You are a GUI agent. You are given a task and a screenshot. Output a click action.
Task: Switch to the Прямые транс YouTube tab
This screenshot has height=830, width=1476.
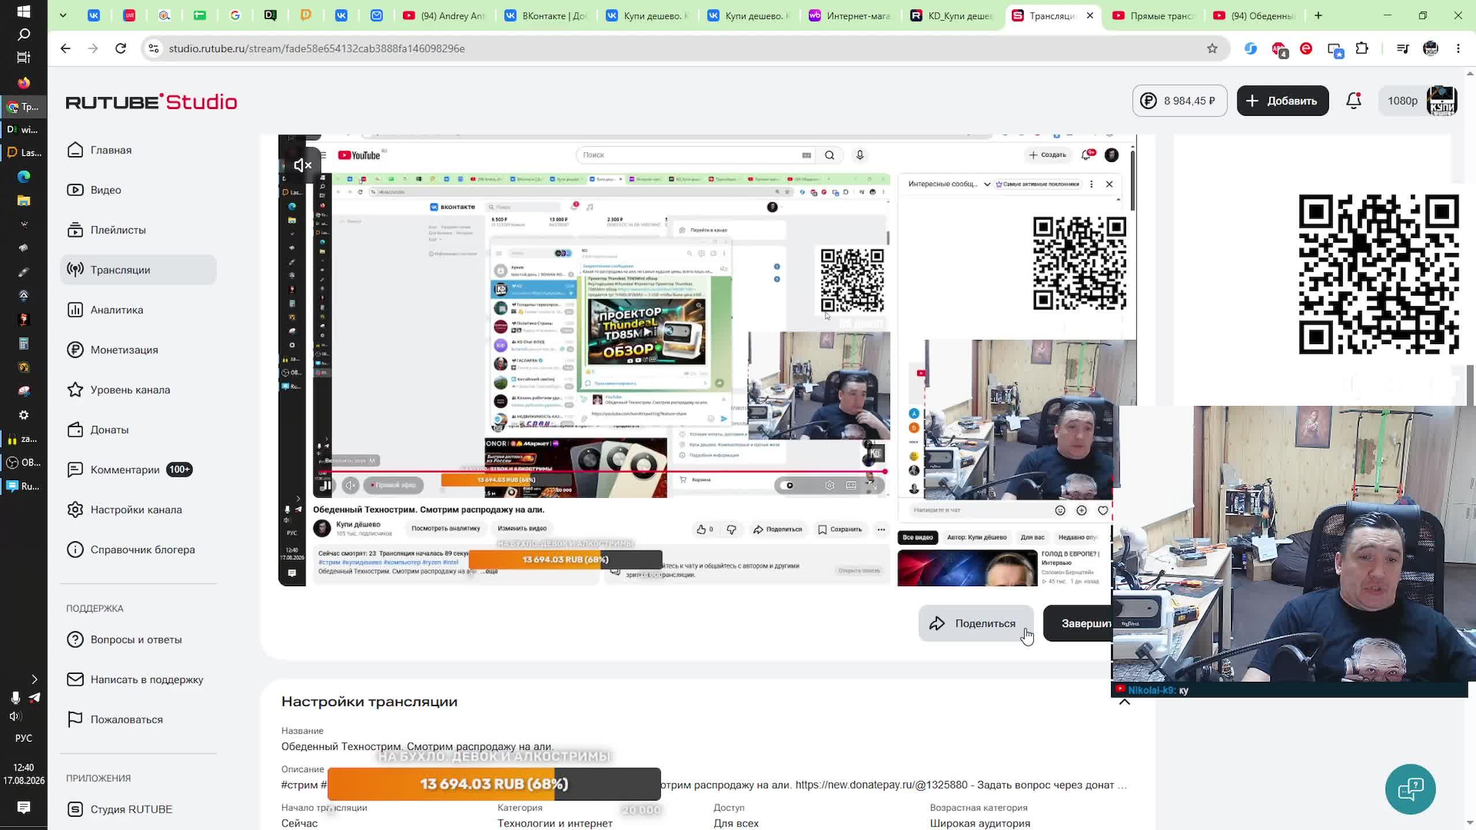(x=1153, y=16)
